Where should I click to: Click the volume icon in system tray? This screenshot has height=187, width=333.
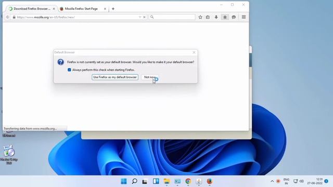(302, 181)
